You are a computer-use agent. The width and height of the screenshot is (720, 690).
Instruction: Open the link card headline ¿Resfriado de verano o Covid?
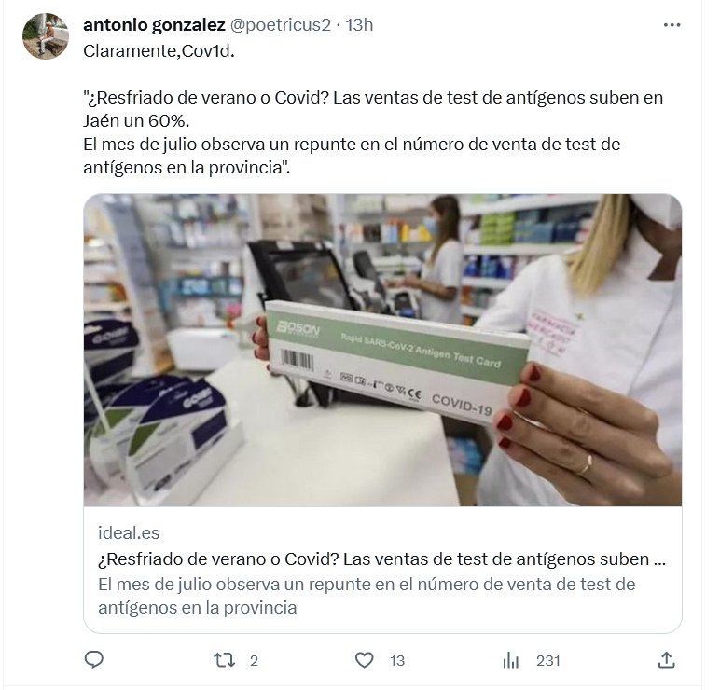(382, 559)
